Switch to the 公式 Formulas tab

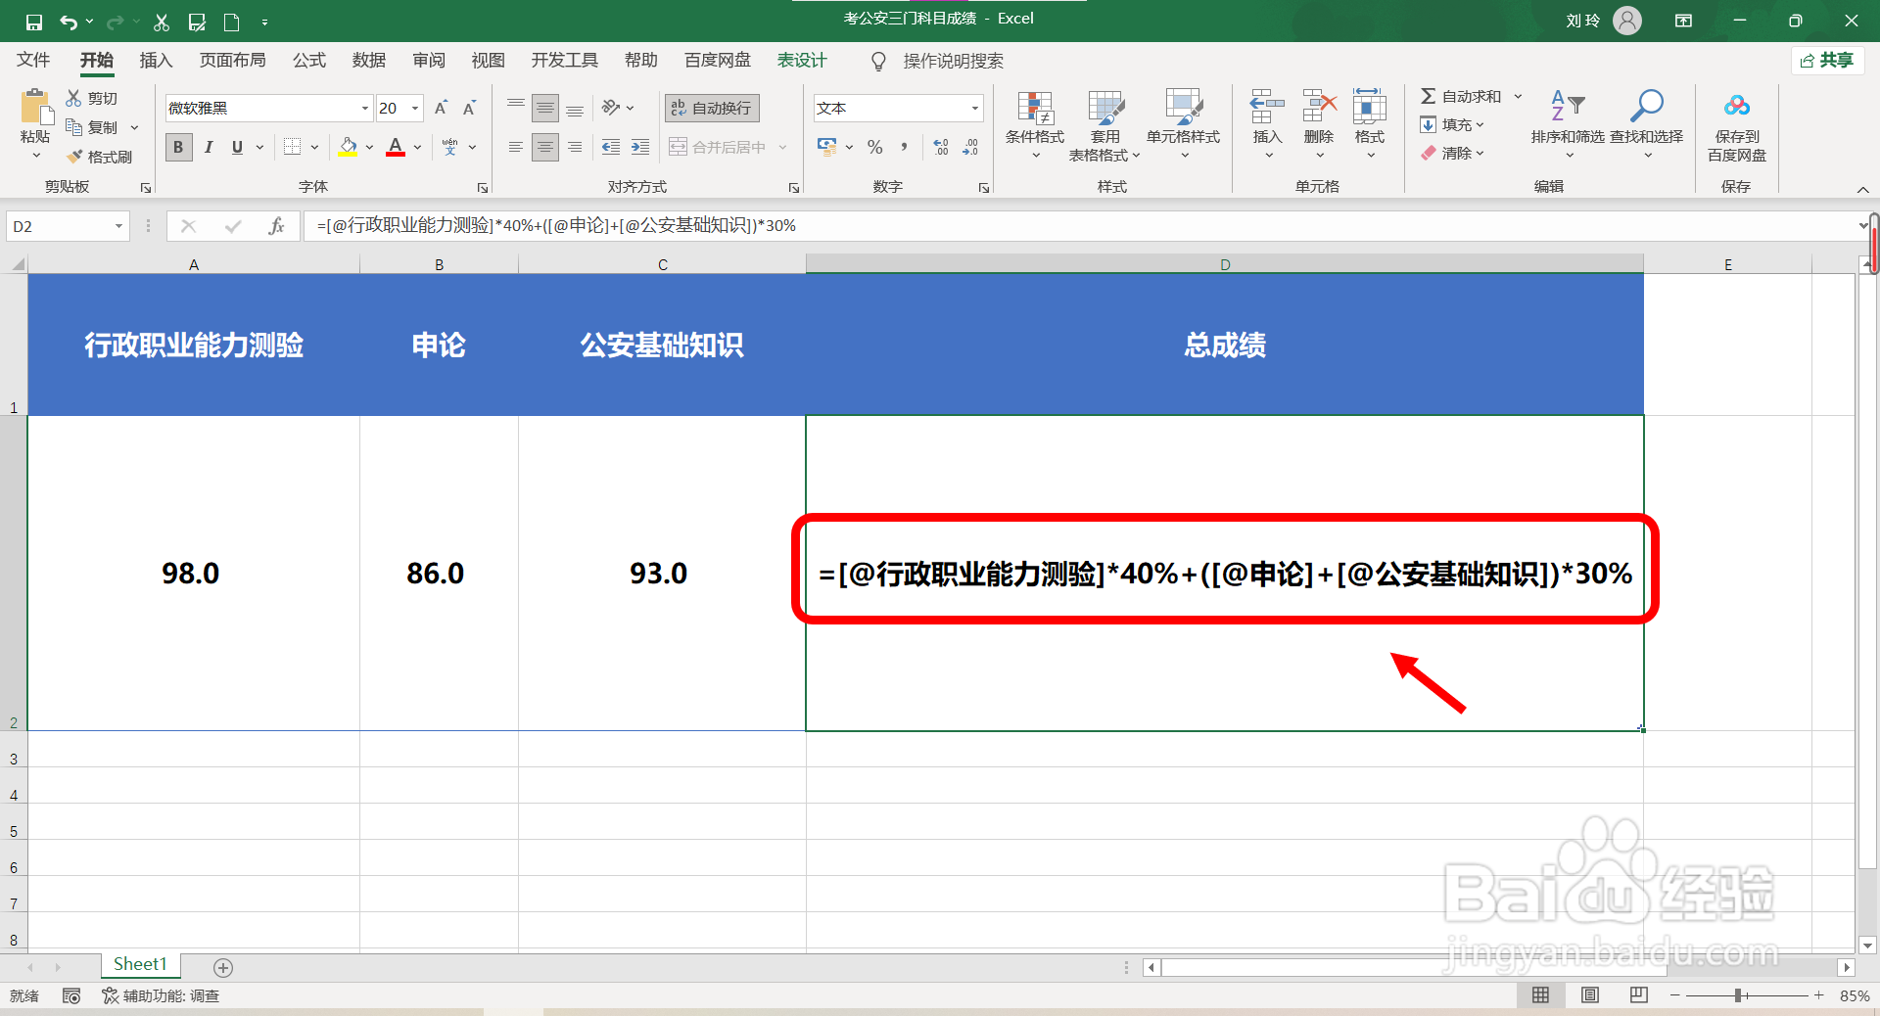click(309, 61)
